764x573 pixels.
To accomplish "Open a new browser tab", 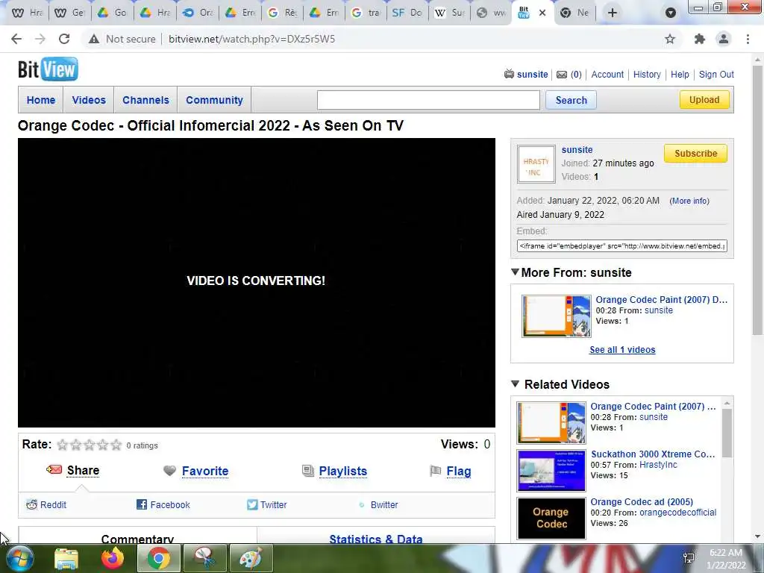I will click(613, 13).
